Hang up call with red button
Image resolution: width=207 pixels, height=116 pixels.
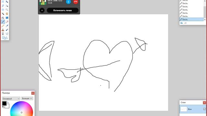[x=76, y=2]
